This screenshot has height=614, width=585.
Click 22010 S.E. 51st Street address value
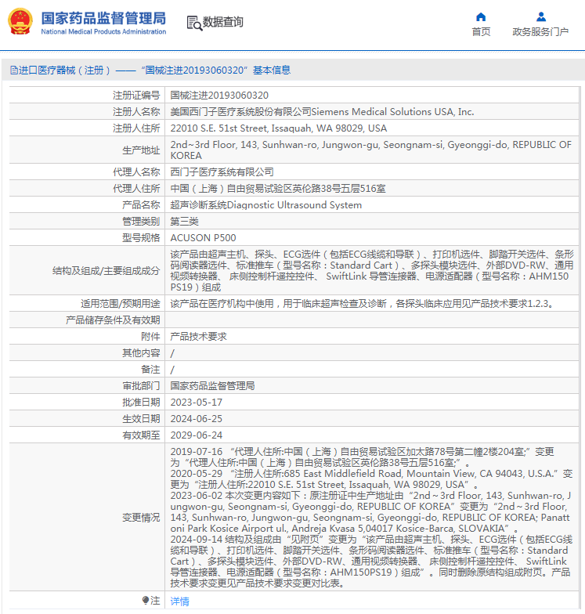click(x=279, y=128)
